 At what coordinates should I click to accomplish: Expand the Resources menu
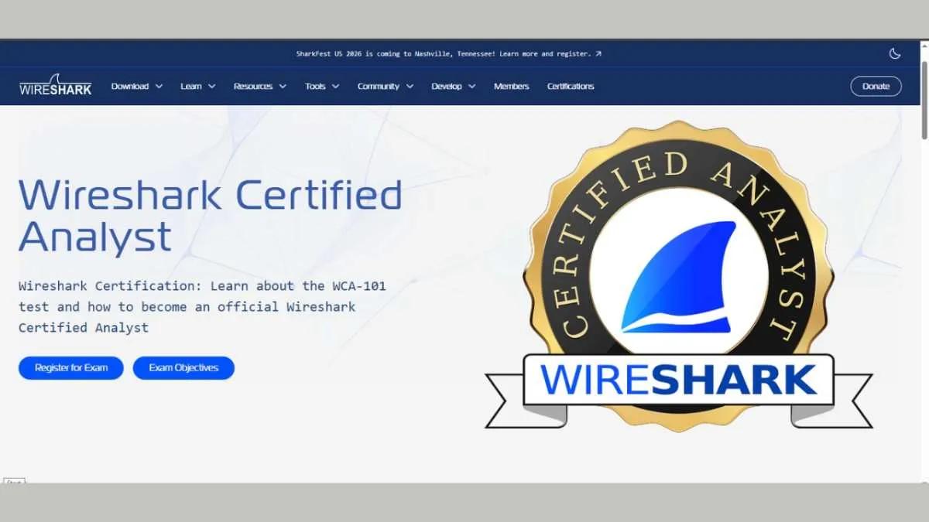(260, 87)
